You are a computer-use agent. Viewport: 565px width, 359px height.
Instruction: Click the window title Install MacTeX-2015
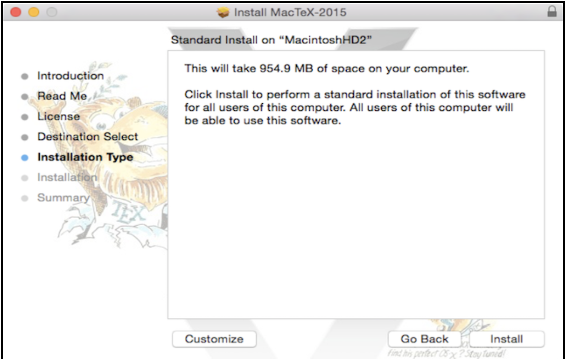[290, 12]
